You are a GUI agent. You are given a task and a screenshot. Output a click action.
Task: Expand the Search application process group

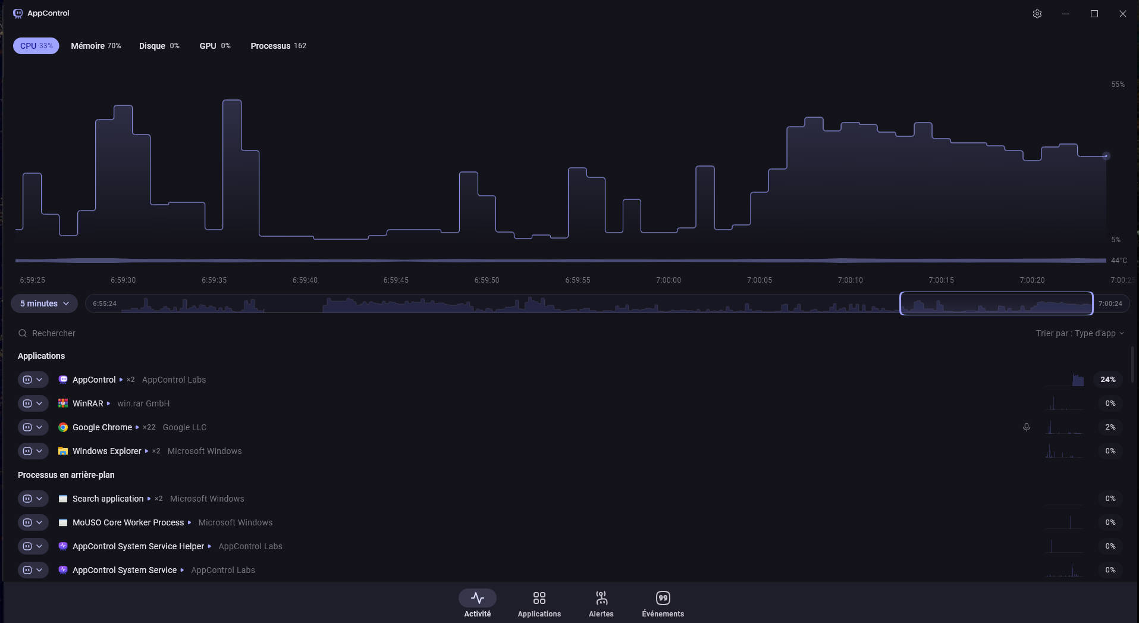coord(149,499)
